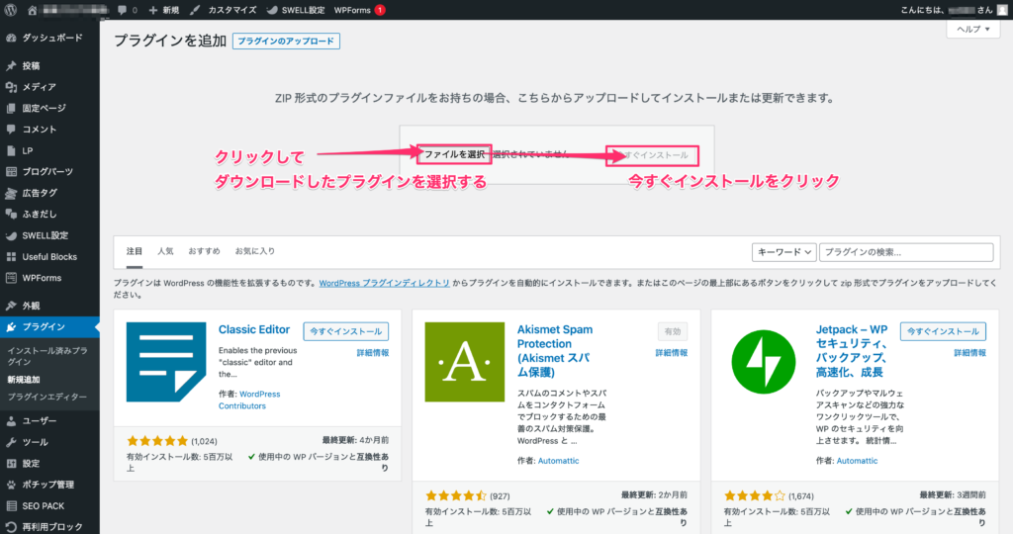Open comments bubble in admin bar
The image size is (1013, 534).
[x=122, y=10]
